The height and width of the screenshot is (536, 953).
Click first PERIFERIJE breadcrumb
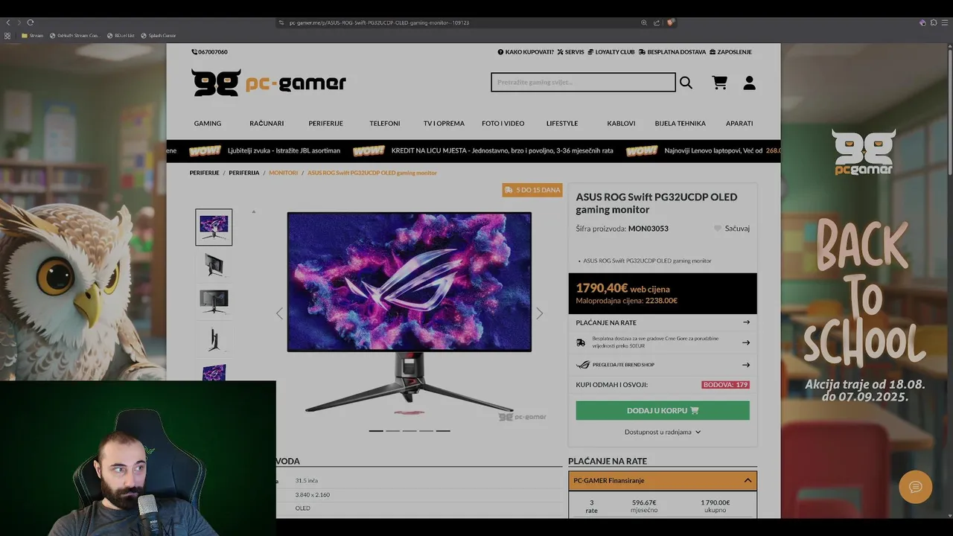coord(204,173)
